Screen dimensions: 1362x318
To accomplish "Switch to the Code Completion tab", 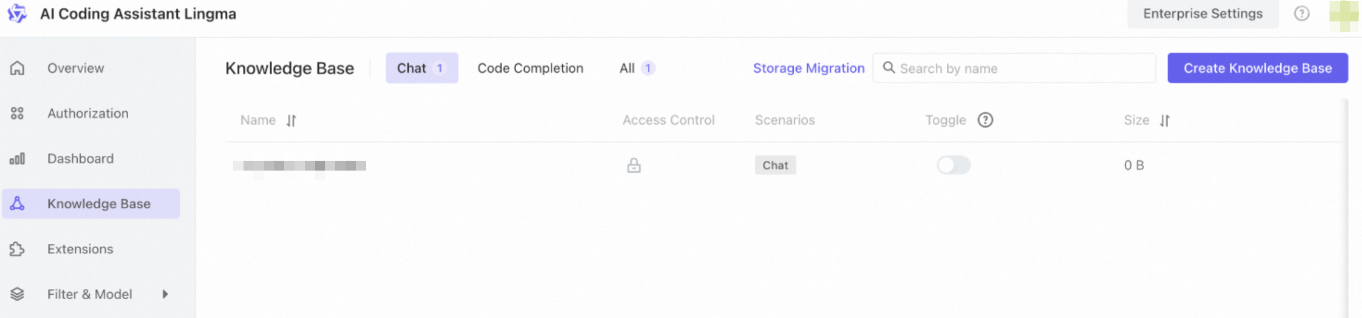I will [x=530, y=68].
